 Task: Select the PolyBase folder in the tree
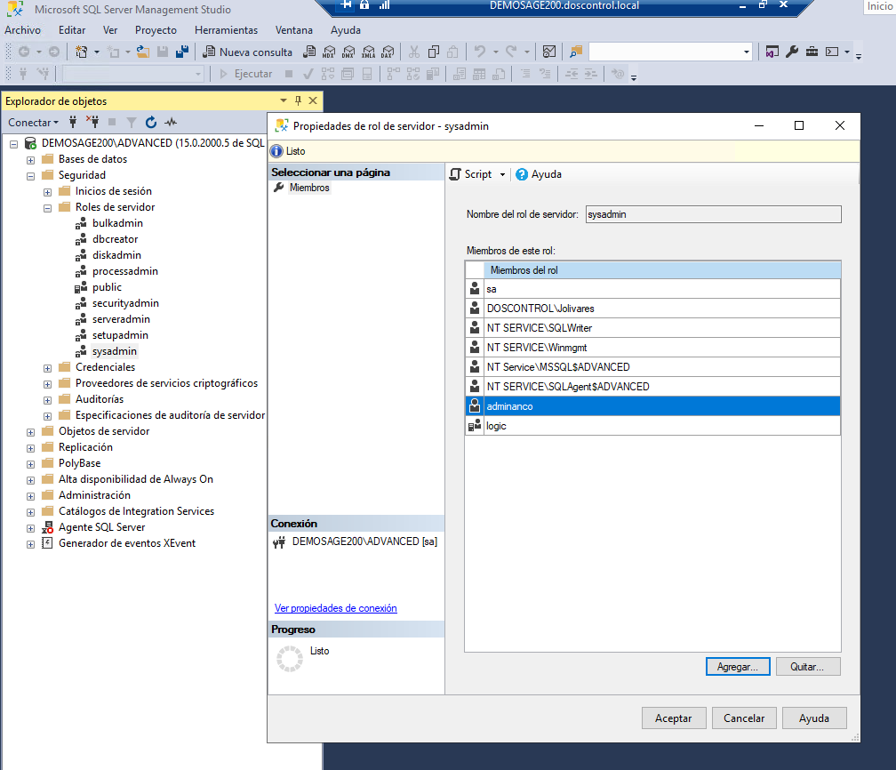79,463
